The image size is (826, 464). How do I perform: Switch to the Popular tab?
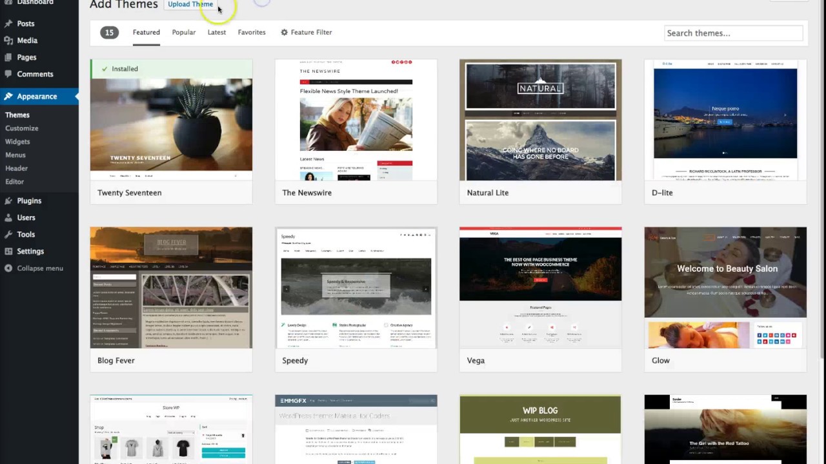184,32
